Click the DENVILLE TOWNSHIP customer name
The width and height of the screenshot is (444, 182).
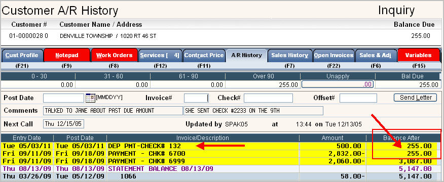coord(86,36)
